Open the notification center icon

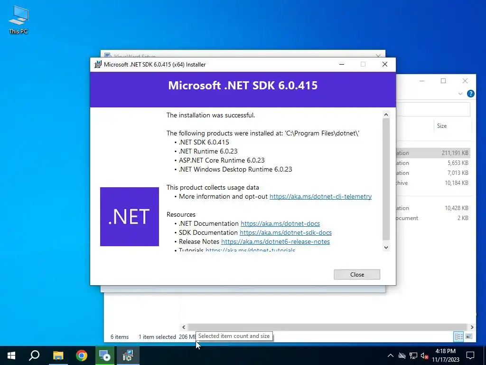[470, 355]
